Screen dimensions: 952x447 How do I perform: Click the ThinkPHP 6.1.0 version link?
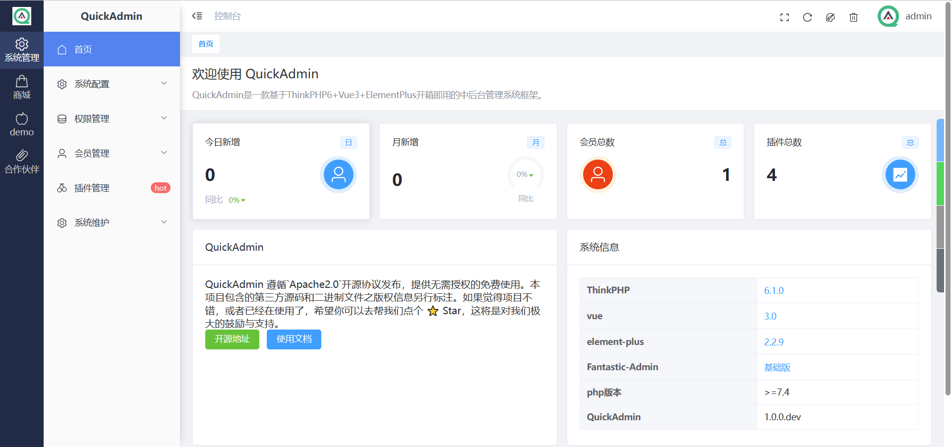[x=773, y=290]
